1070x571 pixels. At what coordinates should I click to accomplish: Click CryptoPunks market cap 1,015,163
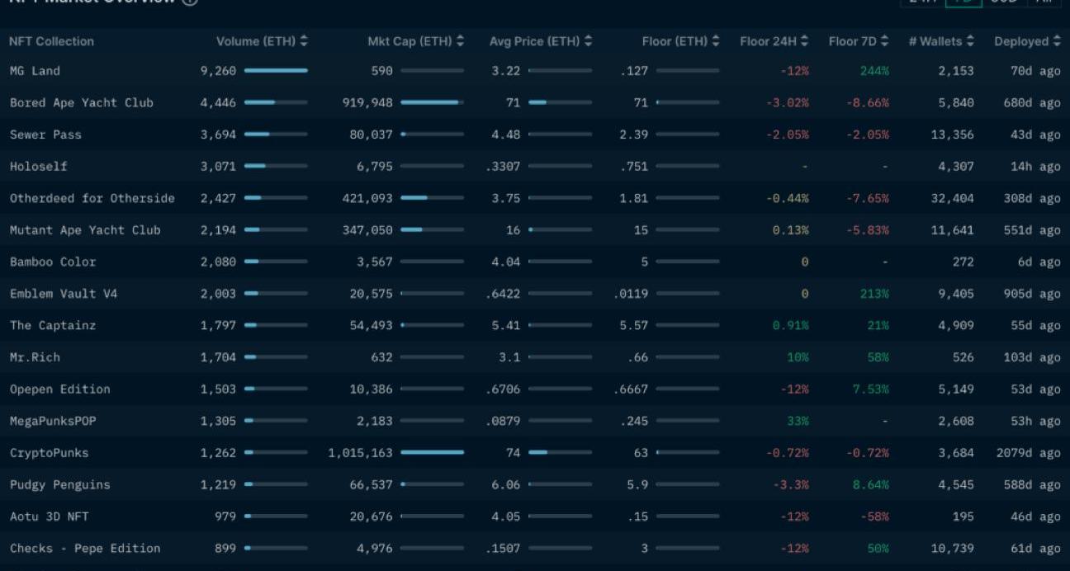[x=360, y=453]
